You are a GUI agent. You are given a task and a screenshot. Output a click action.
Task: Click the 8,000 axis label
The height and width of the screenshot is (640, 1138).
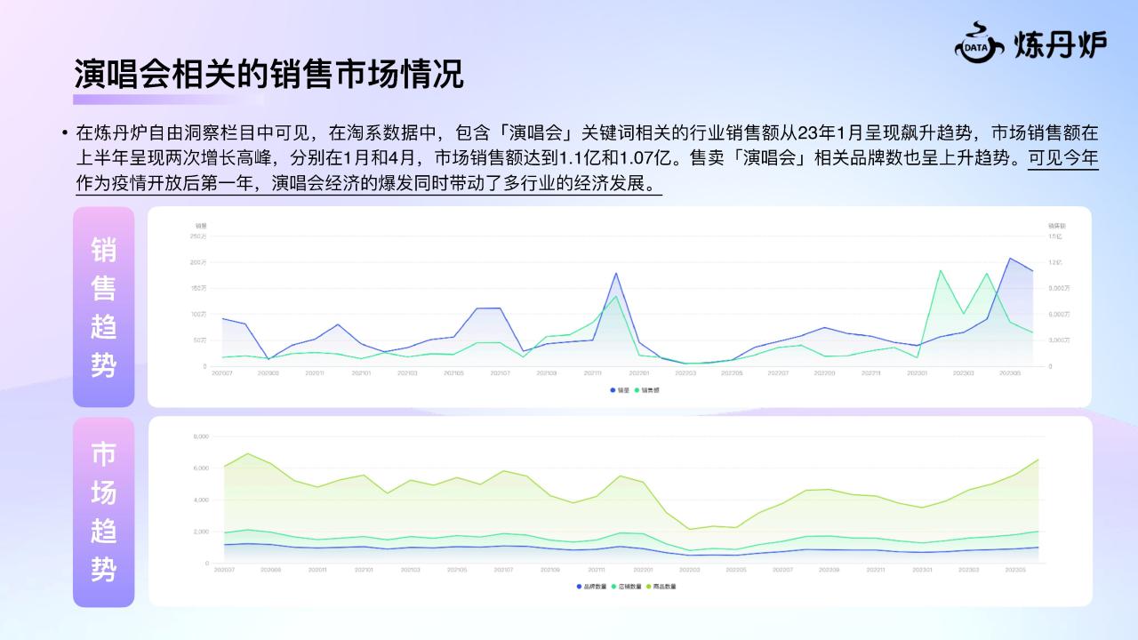tap(203, 436)
